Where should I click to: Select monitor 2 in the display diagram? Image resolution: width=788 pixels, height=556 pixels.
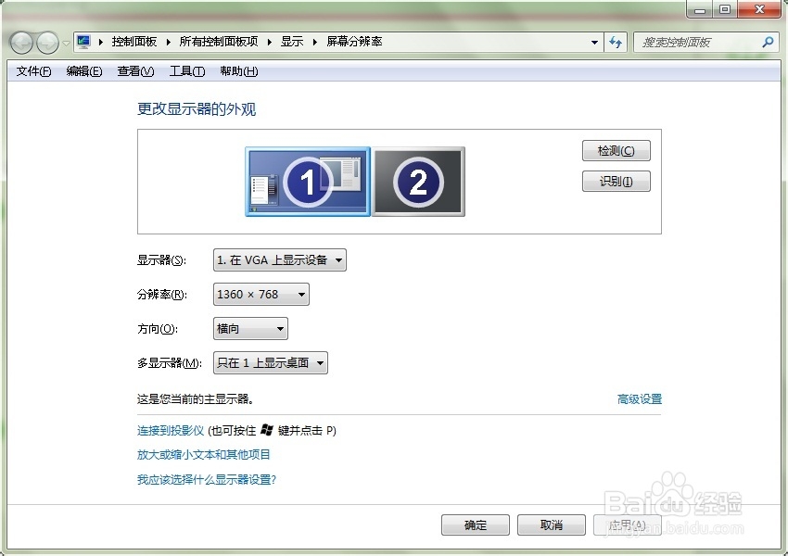tap(418, 181)
